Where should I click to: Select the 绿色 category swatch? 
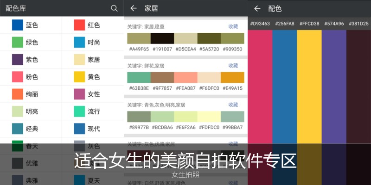(x=18, y=42)
